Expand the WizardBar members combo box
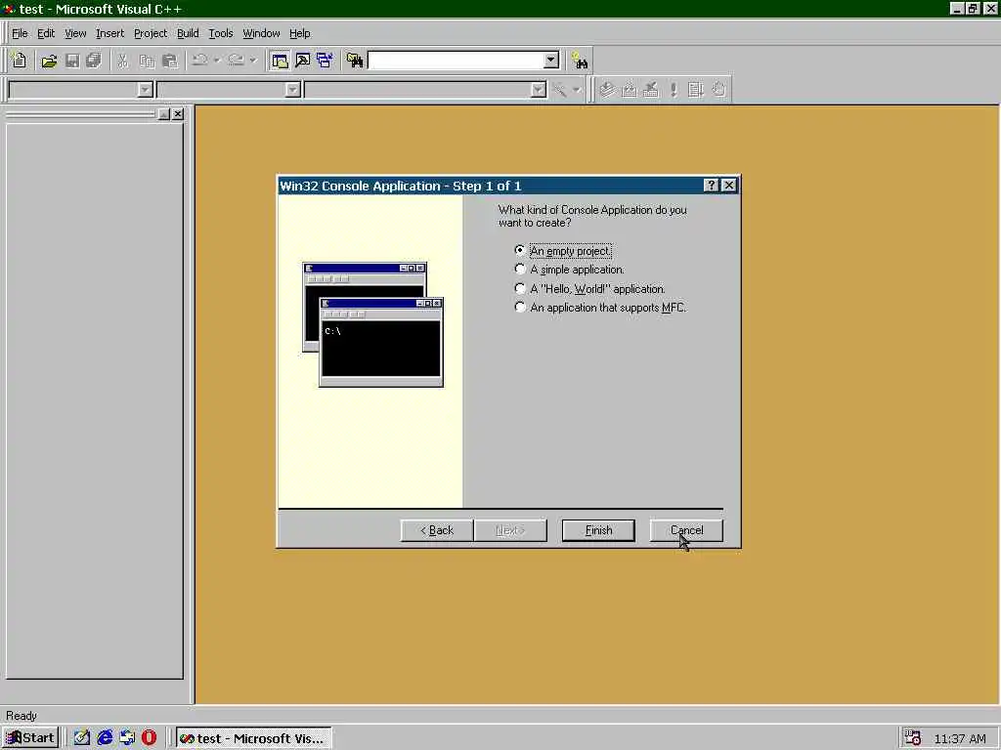The height and width of the screenshot is (750, 1001). pos(539,90)
